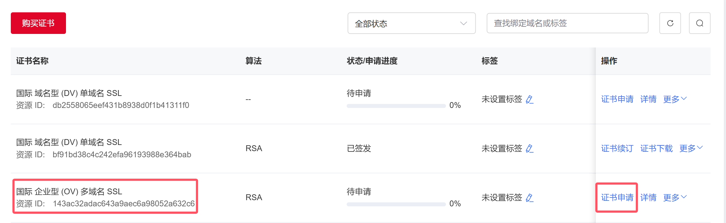Click the red 购买证书 button
Viewport: 726px width, 223px height.
[x=38, y=23]
